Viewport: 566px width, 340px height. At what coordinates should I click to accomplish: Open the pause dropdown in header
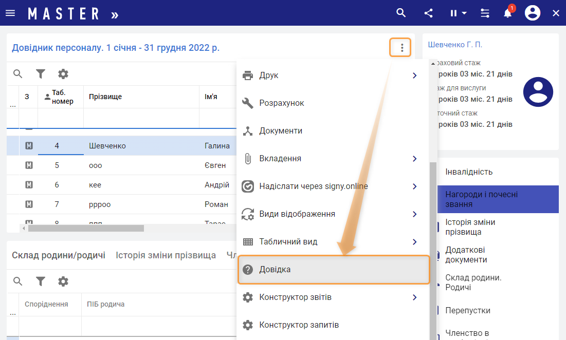point(458,13)
